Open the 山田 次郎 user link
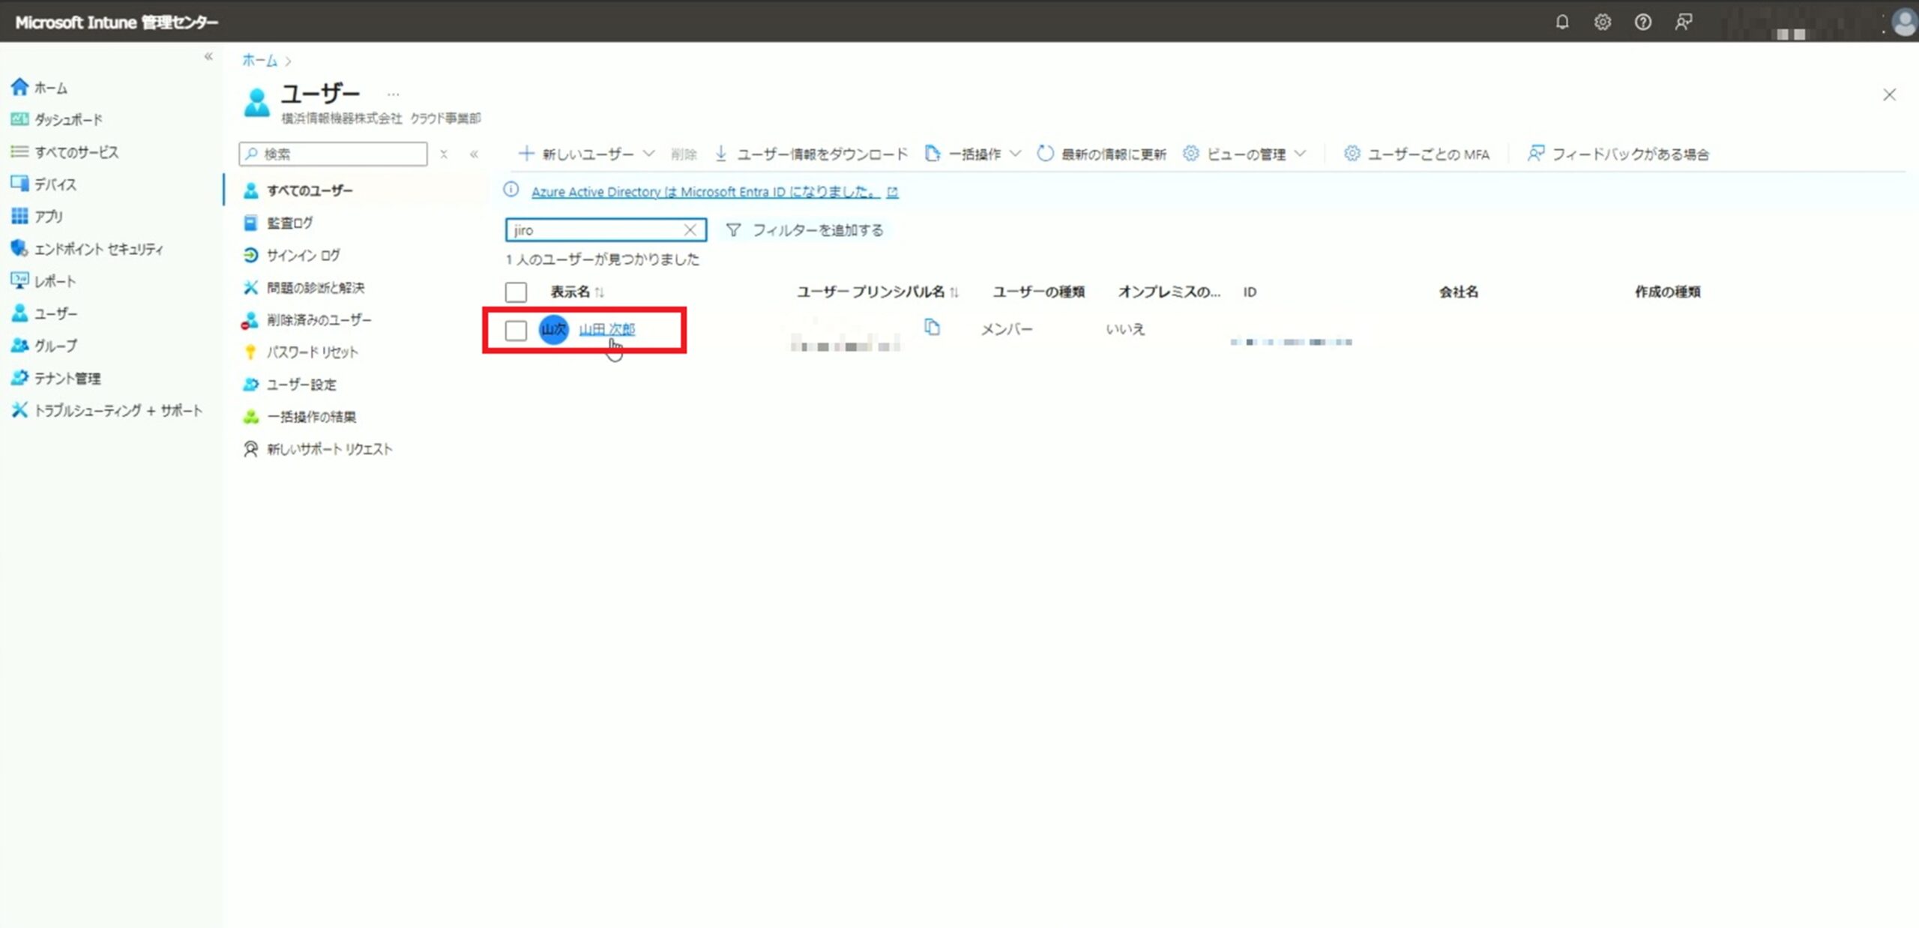 tap(606, 329)
